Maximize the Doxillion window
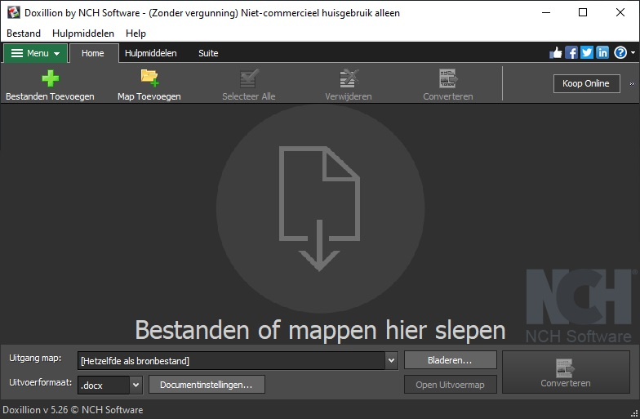The width and height of the screenshot is (640, 419). [x=583, y=12]
